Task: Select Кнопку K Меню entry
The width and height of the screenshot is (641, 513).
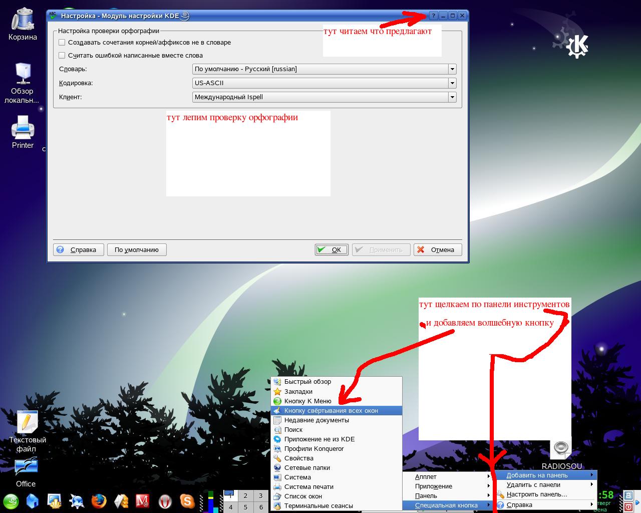Action: [337, 401]
